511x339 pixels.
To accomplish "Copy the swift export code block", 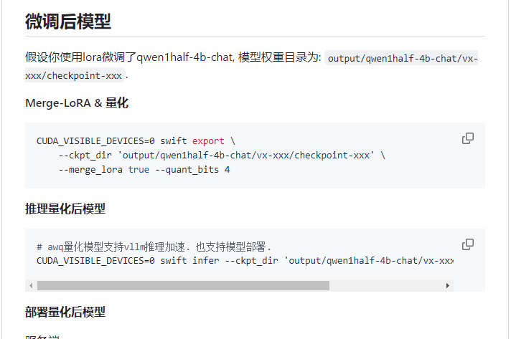I will tap(468, 138).
